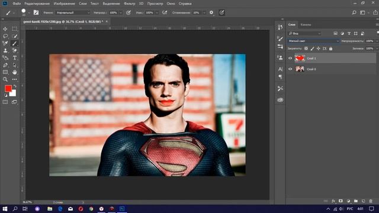This screenshot has height=213, width=379.
Task: Click the layer fill 100% field
Action: [370, 49]
